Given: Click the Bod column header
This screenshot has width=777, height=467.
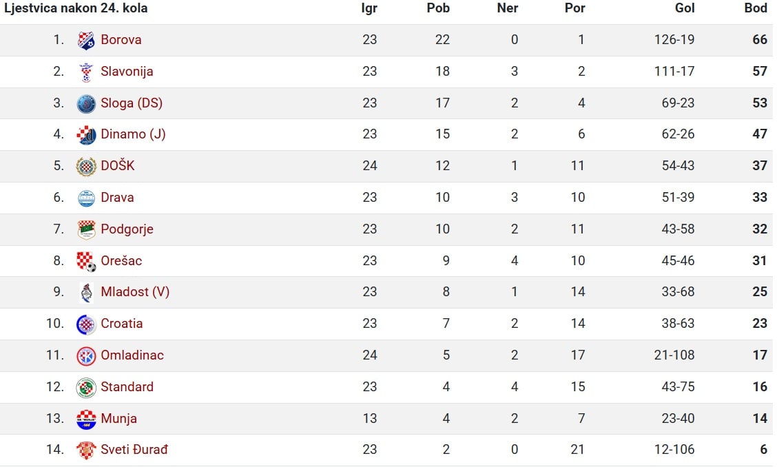Looking at the screenshot, I should [x=756, y=8].
